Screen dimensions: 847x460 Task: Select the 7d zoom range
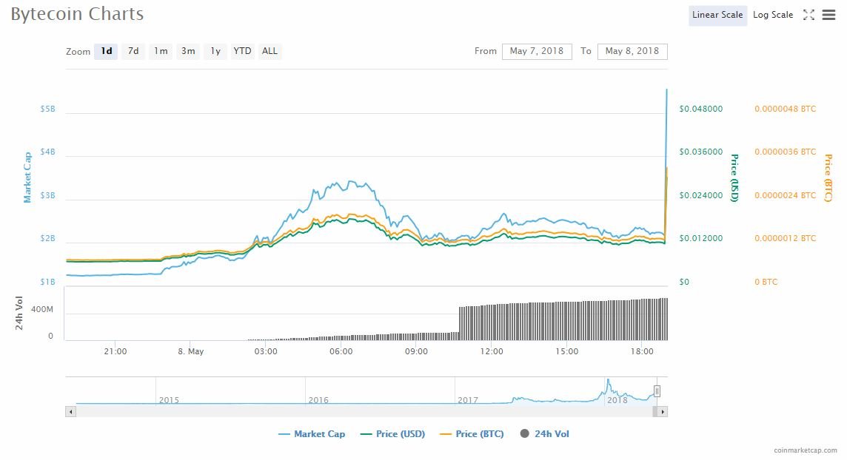coord(133,51)
